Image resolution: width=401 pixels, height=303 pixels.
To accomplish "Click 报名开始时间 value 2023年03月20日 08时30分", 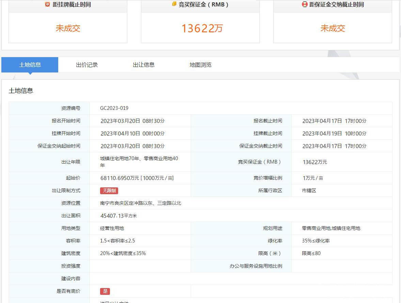I will 132,121.
